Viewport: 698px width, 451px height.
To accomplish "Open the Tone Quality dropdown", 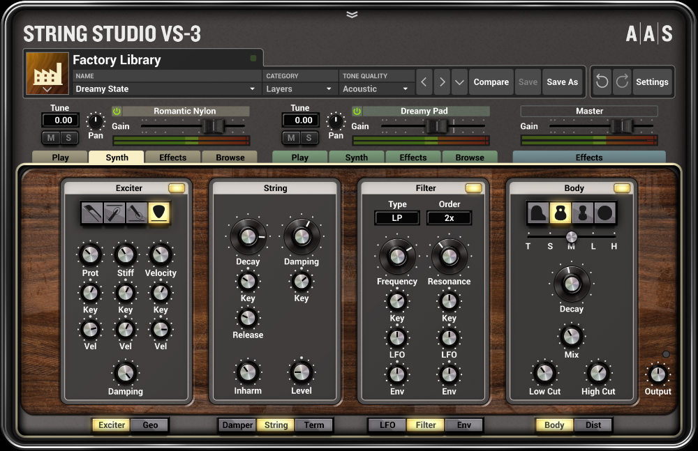I will click(x=376, y=89).
